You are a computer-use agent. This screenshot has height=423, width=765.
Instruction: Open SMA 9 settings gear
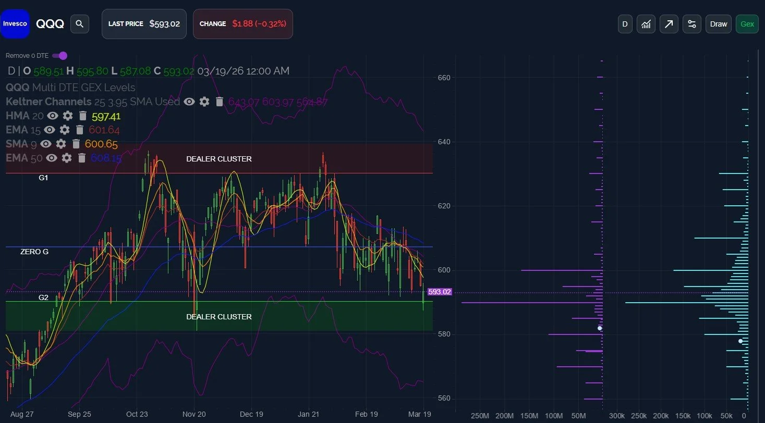[x=62, y=144]
